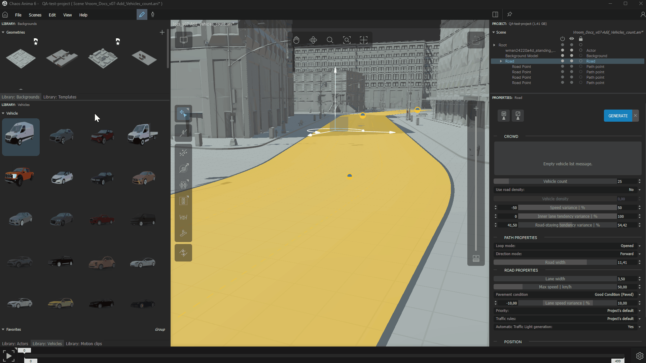Click the ground-level icon below vertical slider
This screenshot has width=646, height=363.
pyautogui.click(x=476, y=258)
